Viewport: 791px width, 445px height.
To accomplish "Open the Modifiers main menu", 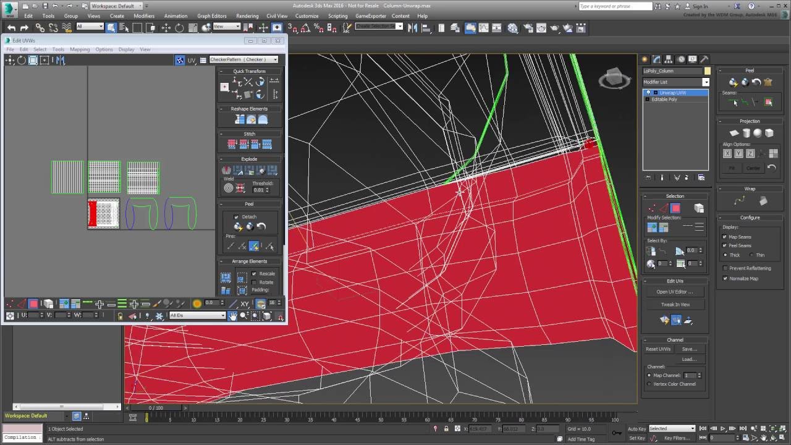I will click(x=144, y=16).
